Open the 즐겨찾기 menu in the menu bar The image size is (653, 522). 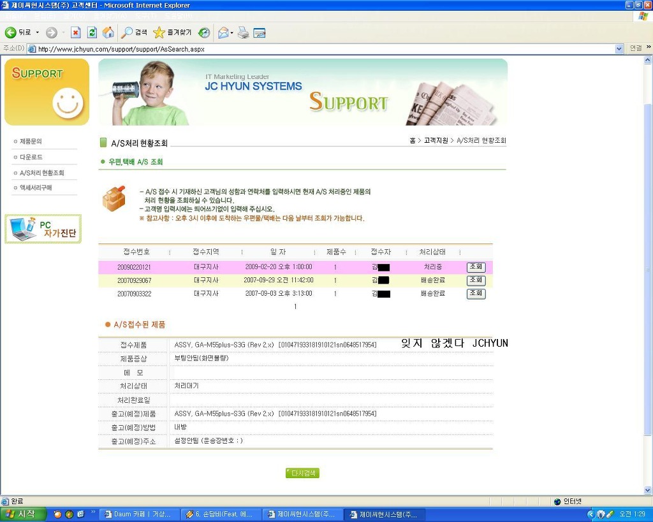[110, 16]
